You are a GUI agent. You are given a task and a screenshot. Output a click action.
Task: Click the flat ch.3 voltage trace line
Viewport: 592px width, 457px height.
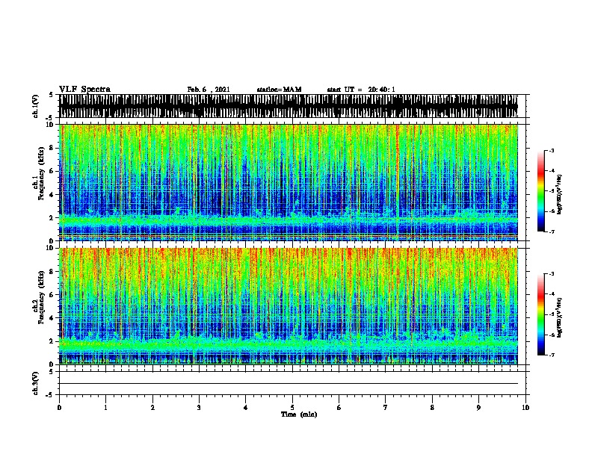(x=289, y=384)
